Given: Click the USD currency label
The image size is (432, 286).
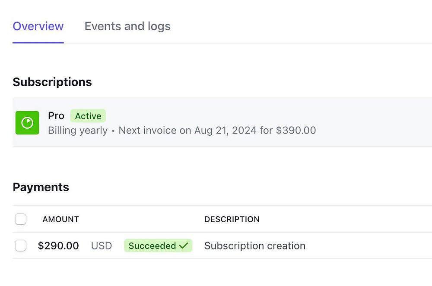Looking at the screenshot, I should (x=102, y=246).
